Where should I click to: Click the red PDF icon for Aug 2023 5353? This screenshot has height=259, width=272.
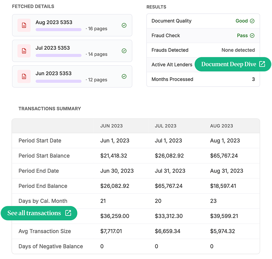(x=24, y=25)
